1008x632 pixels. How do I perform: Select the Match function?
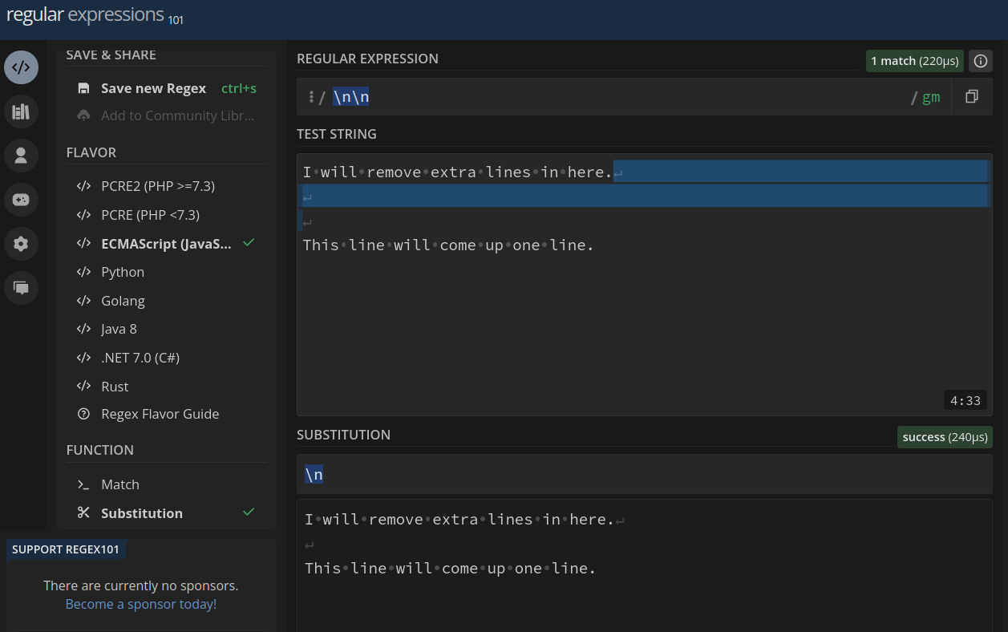119,484
